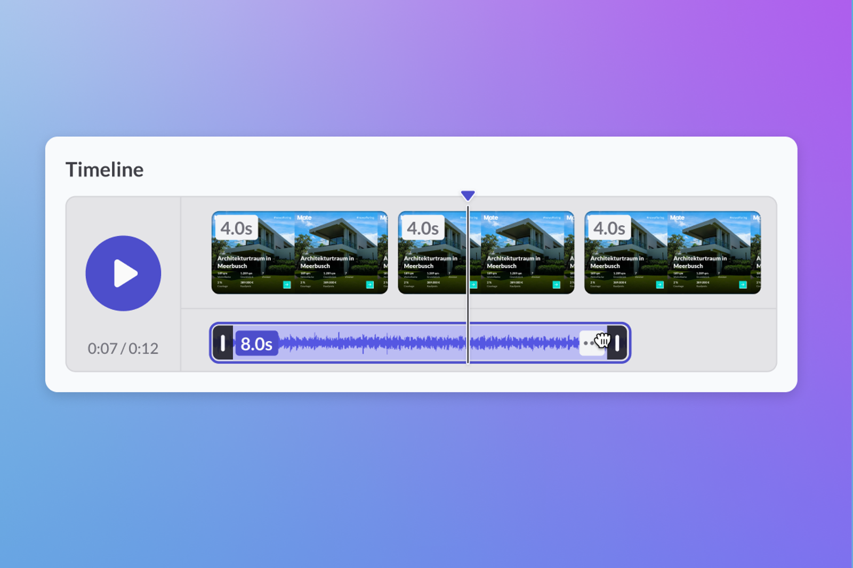Click the audio waveform left of the playhead

pyautogui.click(x=373, y=343)
